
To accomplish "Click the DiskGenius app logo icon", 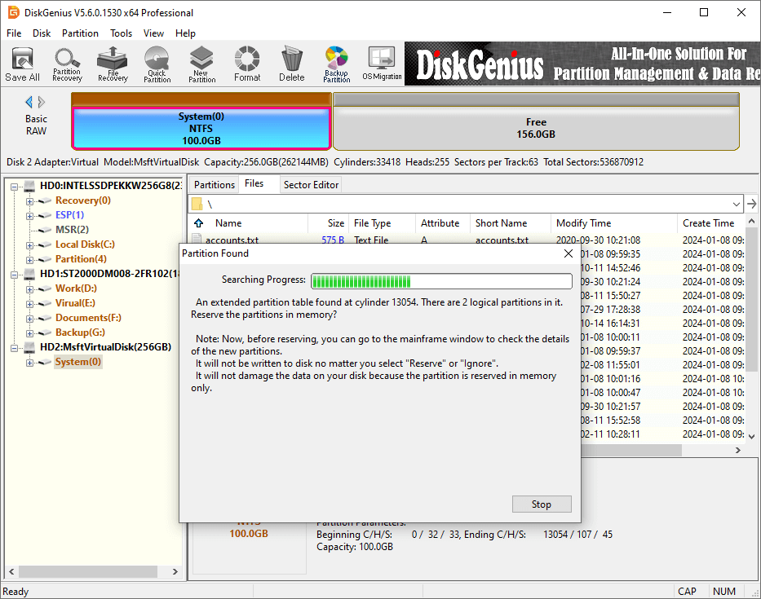I will (x=13, y=12).
